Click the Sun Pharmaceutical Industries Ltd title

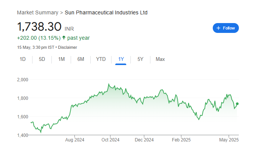106,12
